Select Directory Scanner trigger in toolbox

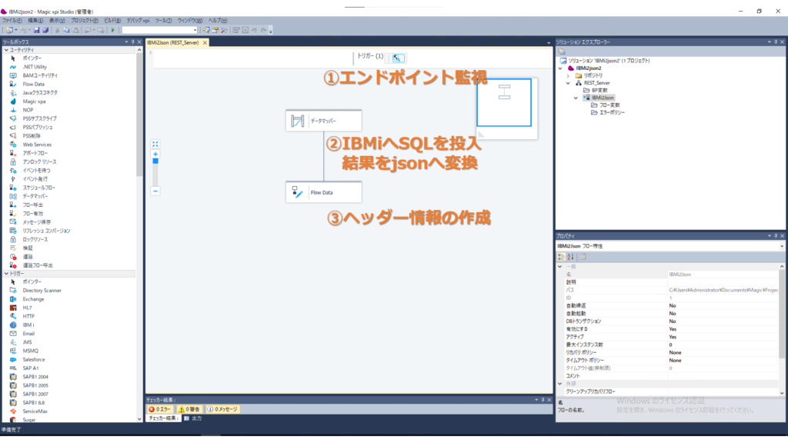tap(42, 290)
